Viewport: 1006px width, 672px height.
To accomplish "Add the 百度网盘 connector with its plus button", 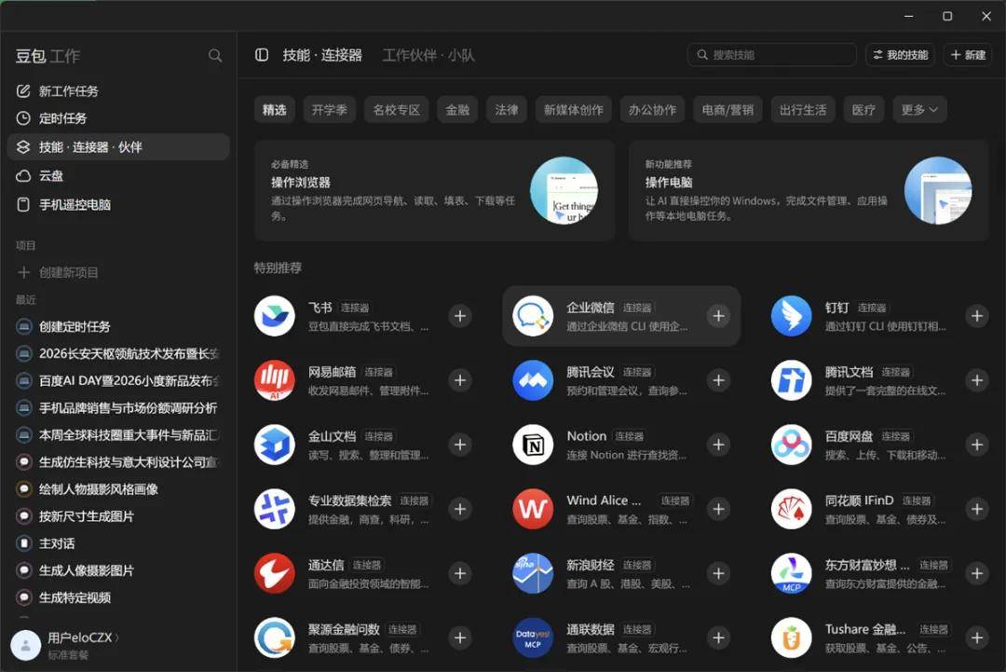I will [977, 445].
